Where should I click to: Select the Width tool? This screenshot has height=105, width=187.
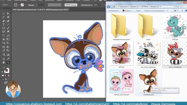pyautogui.click(x=4, y=39)
